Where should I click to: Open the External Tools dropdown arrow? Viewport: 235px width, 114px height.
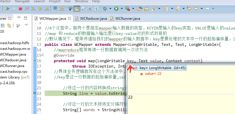click(133, 9)
